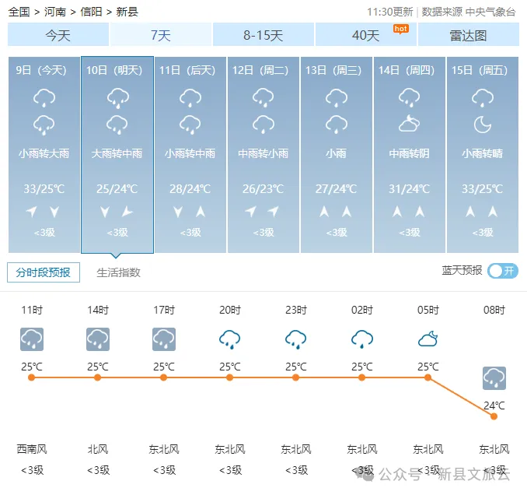Screen dimensions: 527x495
Task: Open the 雷达图 tab
Action: (x=468, y=35)
